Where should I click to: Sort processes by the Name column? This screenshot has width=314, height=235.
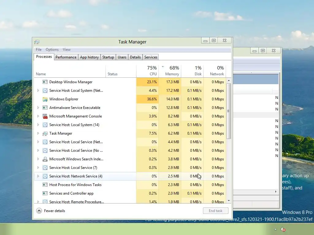pos(70,71)
